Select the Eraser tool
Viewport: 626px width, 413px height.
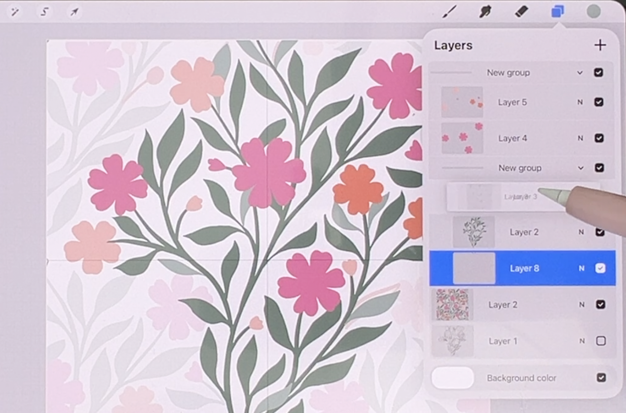(521, 12)
